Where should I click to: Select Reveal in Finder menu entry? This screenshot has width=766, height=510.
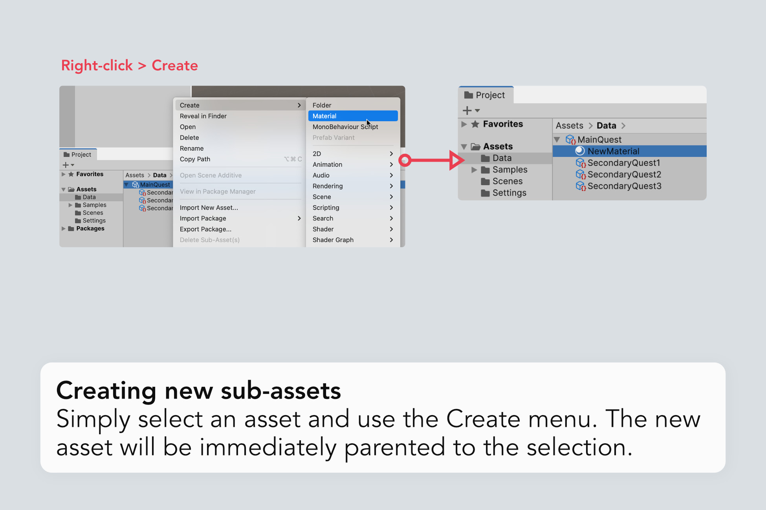coord(203,116)
